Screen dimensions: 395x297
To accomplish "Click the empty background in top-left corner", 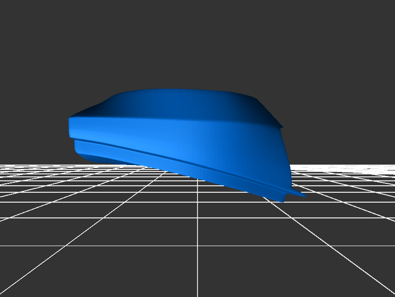I will coord(20,20).
